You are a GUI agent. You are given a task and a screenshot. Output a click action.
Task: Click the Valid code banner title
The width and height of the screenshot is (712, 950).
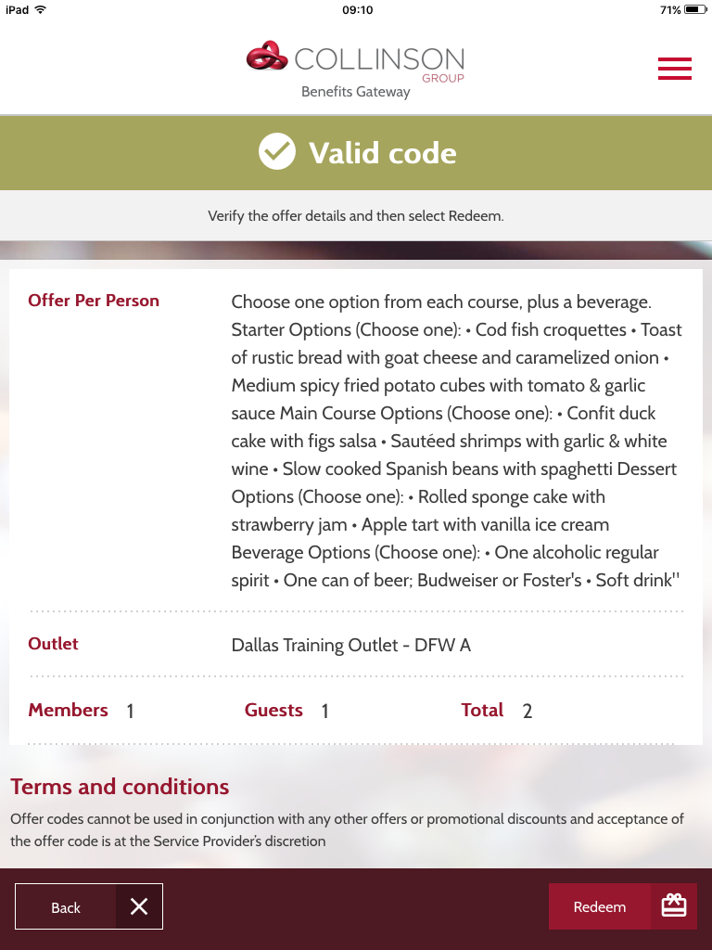[382, 153]
